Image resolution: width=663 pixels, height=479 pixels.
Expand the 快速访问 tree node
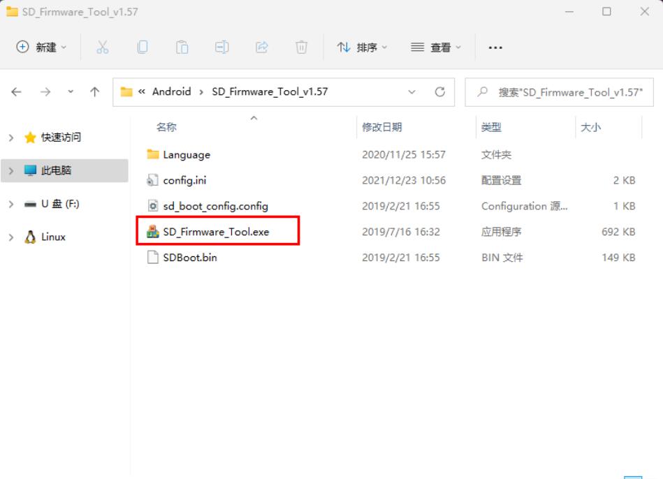point(10,138)
